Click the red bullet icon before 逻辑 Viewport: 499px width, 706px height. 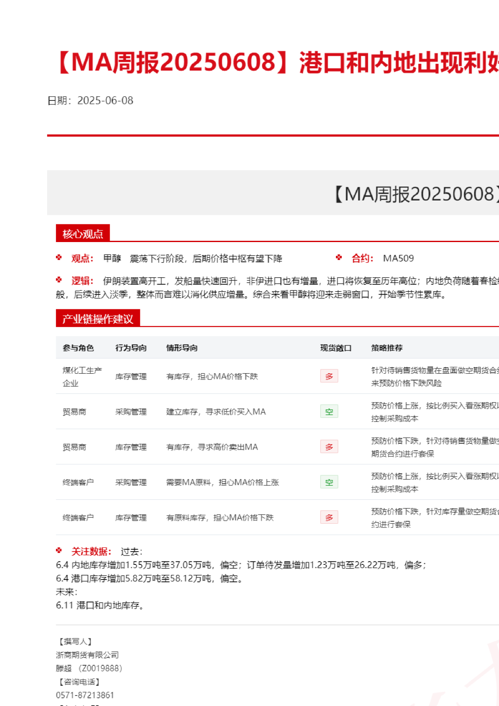[x=59, y=280]
